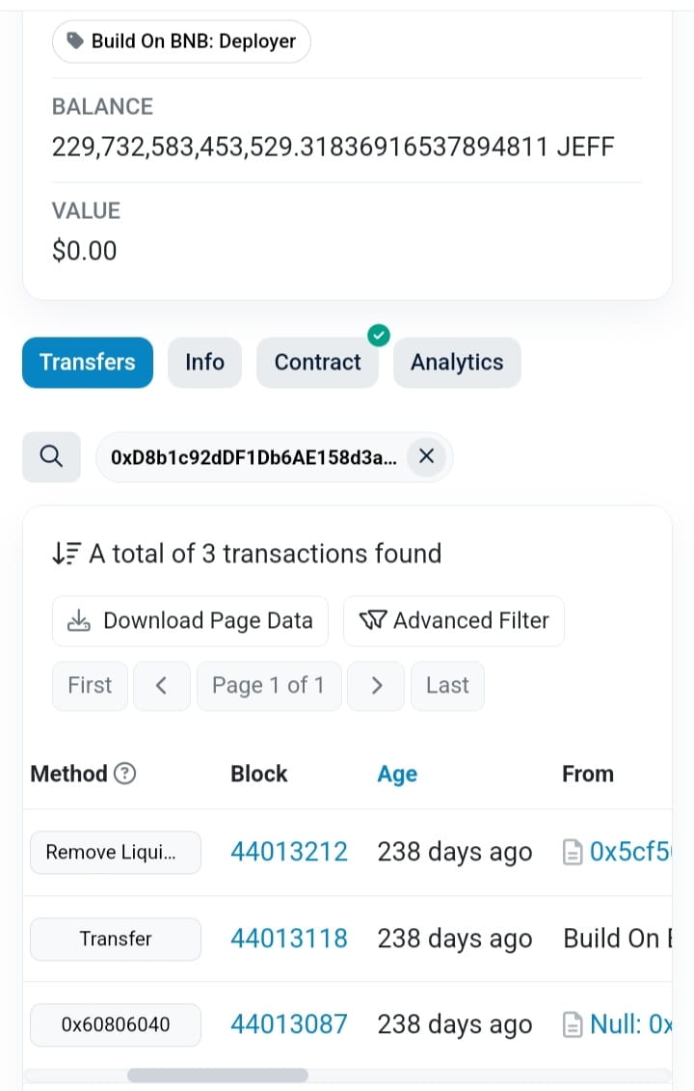The width and height of the screenshot is (694, 1091).
Task: Select the Analytics tab
Action: pos(457,363)
